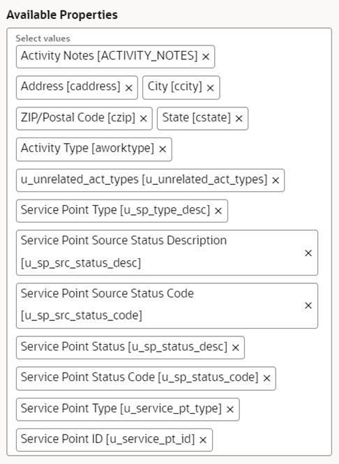The height and width of the screenshot is (464, 339).
Task: Select the Service Point ID chip label
Action: tap(108, 439)
